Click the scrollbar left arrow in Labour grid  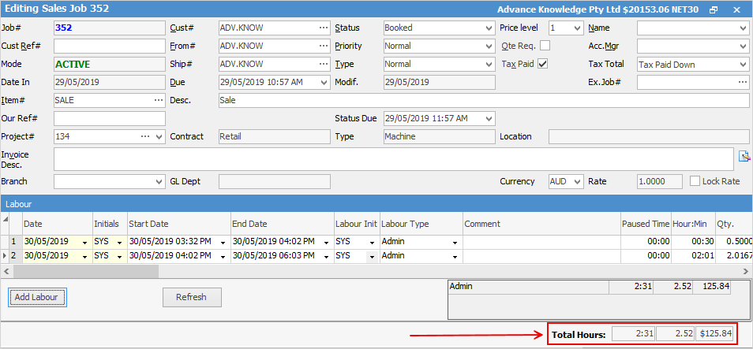coord(6,272)
